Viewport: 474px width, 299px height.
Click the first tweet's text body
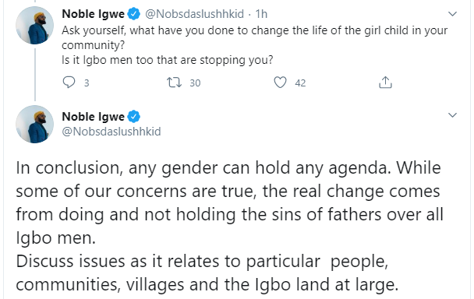coord(254,45)
